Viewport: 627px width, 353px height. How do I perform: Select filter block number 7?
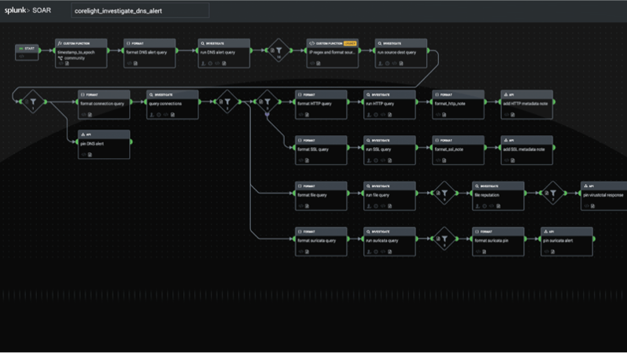tap(553, 193)
